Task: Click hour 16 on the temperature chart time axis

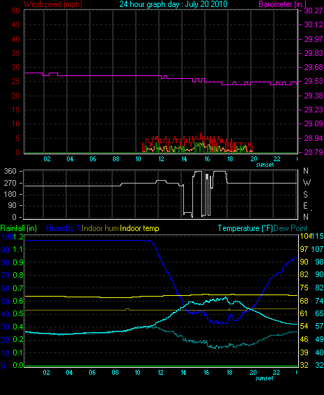Action: (x=206, y=373)
